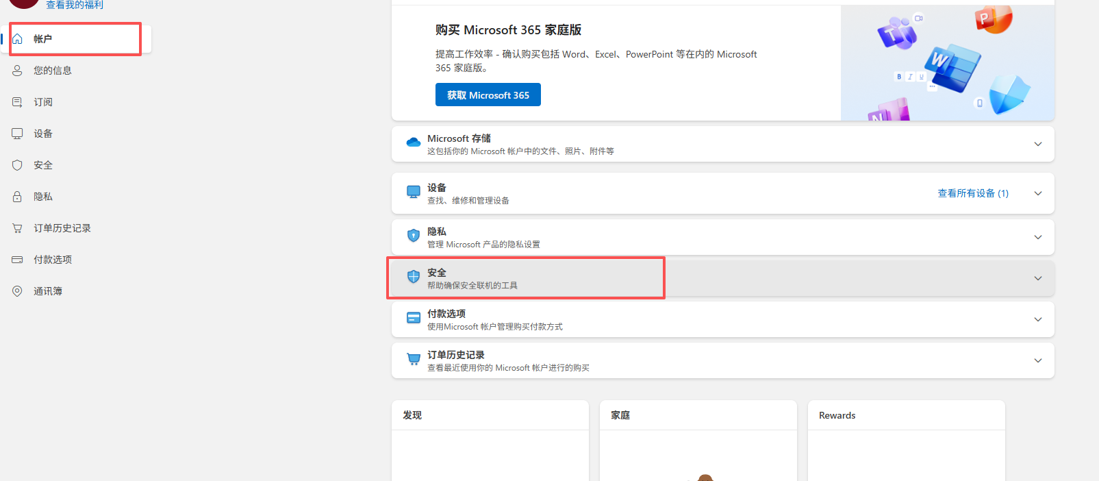The width and height of the screenshot is (1099, 481).
Task: Click the credit card icon for 付款选项 sidebar
Action: click(x=18, y=260)
